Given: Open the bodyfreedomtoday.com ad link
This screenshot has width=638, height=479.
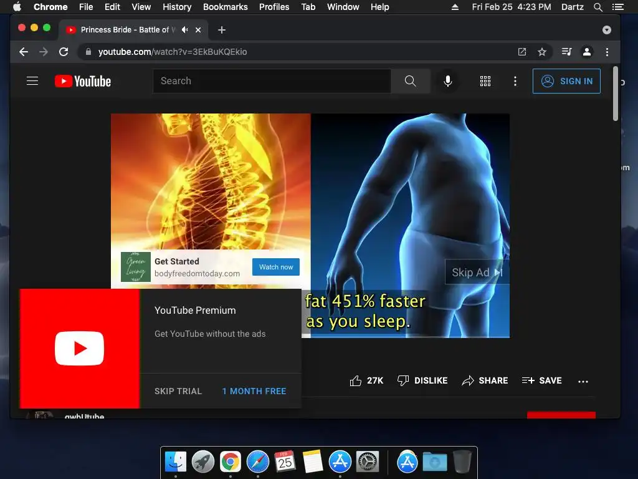Looking at the screenshot, I should coord(197,274).
